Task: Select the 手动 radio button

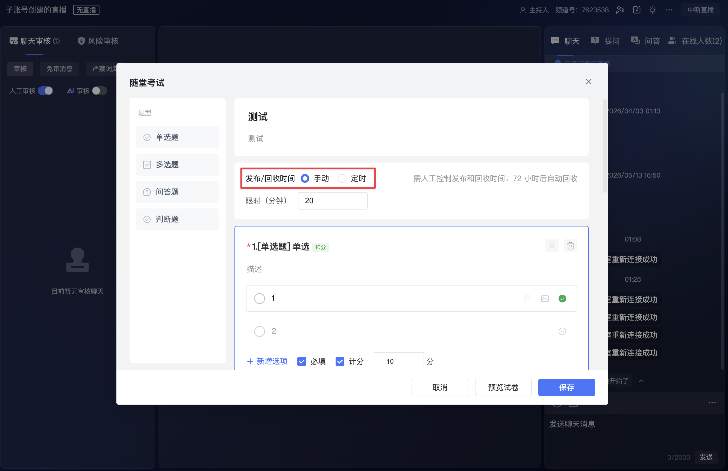Action: (x=305, y=178)
